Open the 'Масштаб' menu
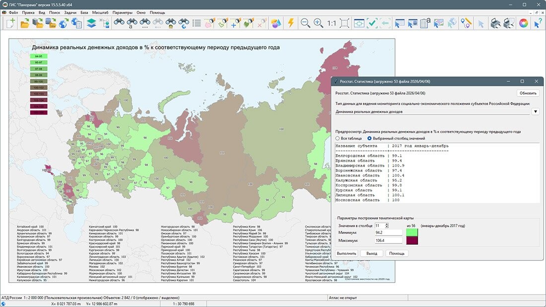546x307 pixels. [x=100, y=12]
